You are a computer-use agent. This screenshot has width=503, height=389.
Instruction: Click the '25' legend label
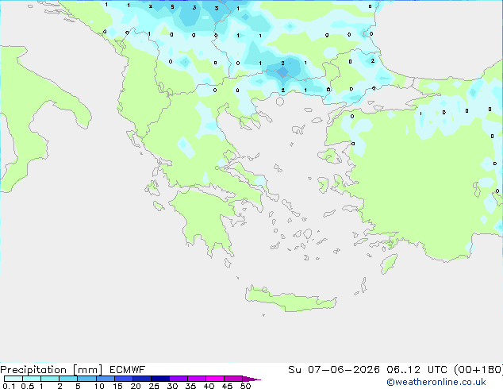coord(154,386)
